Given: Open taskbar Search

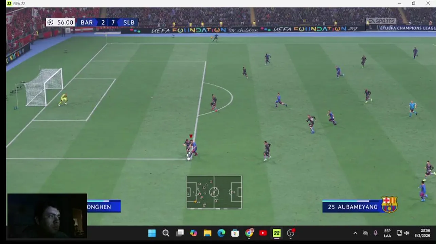Looking at the screenshot, I should pos(166,233).
